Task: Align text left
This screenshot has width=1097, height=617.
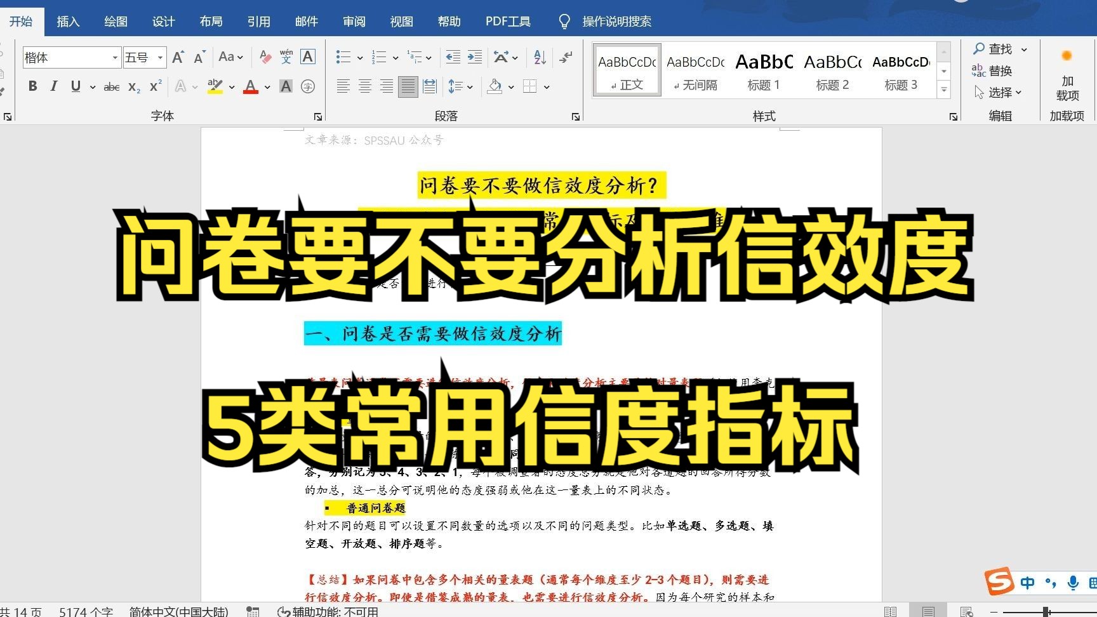Action: pyautogui.click(x=343, y=86)
